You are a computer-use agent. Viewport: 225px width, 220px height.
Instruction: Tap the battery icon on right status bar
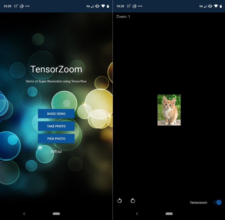click(221, 6)
